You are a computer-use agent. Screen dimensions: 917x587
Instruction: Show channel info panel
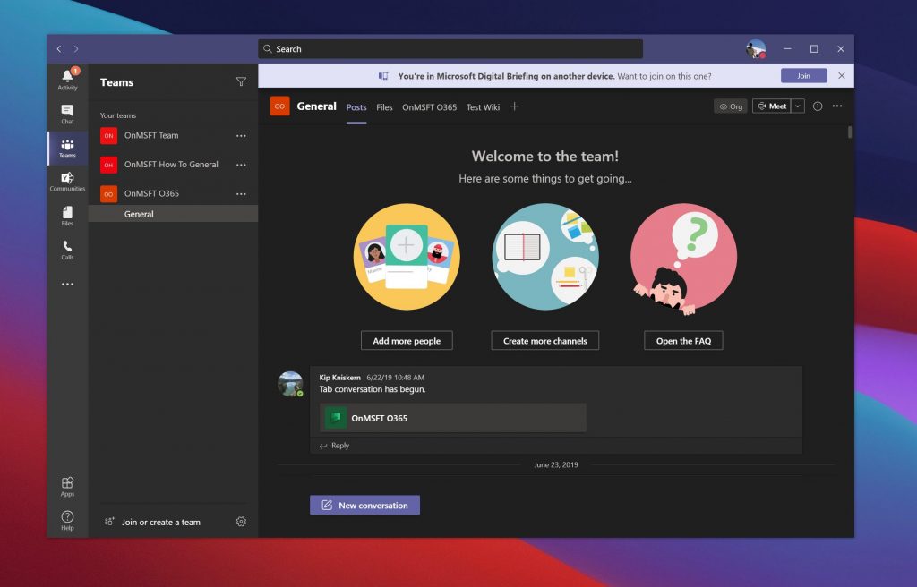(818, 106)
